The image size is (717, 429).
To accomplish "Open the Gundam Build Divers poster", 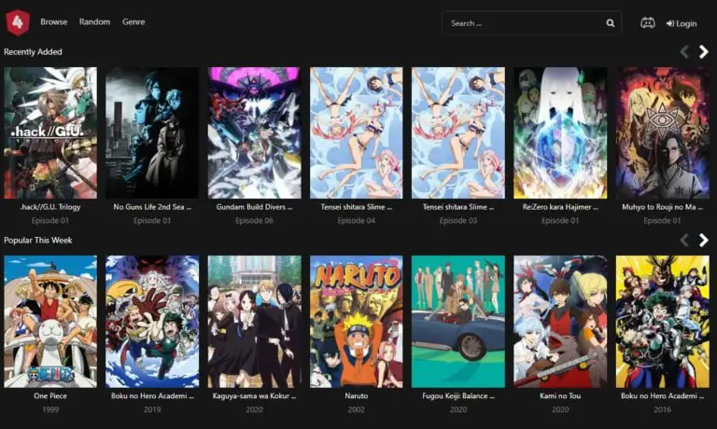I will pyautogui.click(x=254, y=133).
